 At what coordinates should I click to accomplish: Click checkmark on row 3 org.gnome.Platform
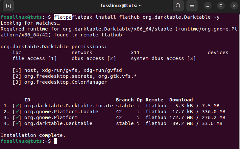(x=17, y=117)
